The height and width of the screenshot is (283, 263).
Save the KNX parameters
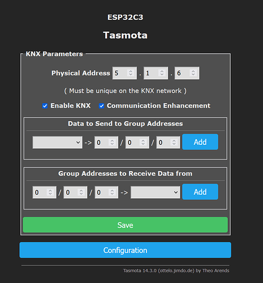[x=126, y=225]
